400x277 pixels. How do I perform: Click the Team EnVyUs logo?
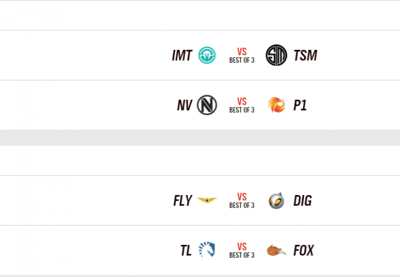(x=207, y=105)
